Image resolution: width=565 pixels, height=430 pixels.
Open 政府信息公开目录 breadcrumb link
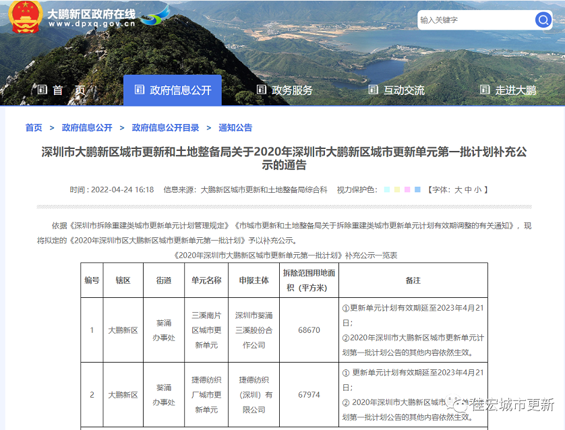(165, 127)
